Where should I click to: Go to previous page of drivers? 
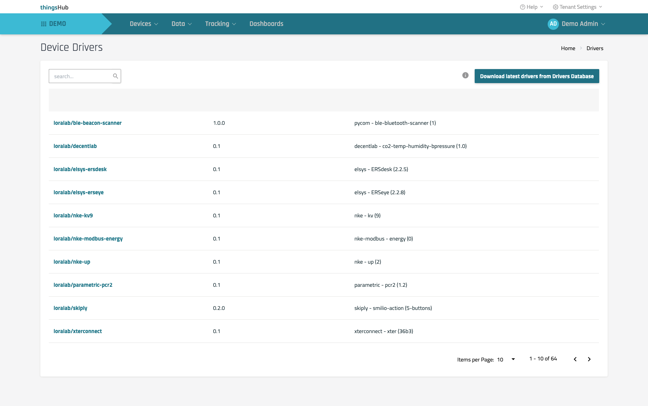pyautogui.click(x=575, y=359)
